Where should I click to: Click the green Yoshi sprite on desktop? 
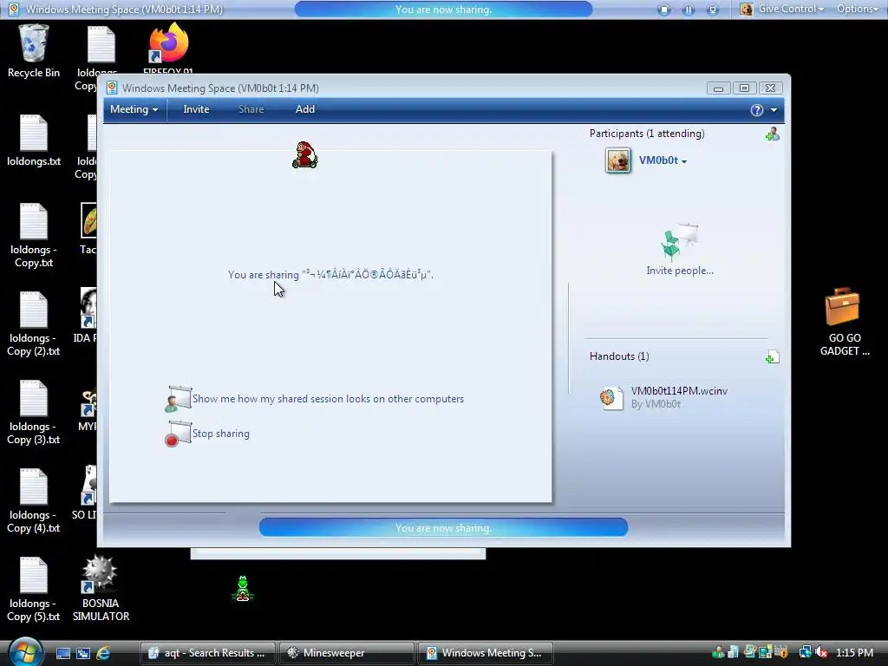(x=243, y=589)
